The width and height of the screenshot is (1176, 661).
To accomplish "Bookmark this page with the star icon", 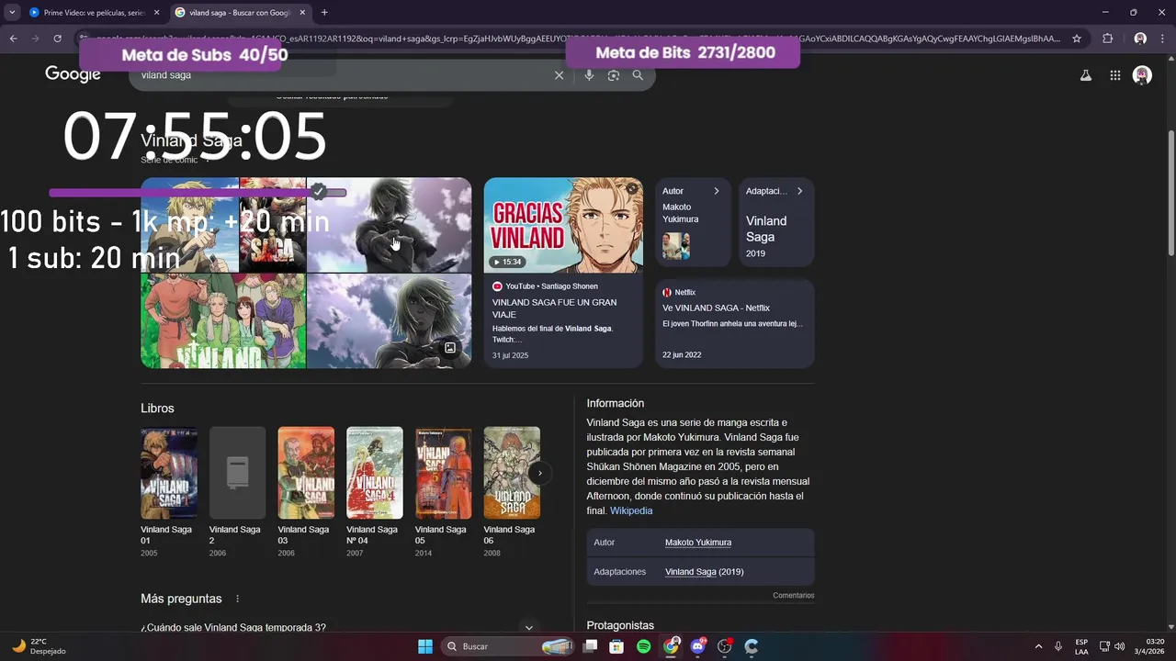I will pyautogui.click(x=1077, y=39).
